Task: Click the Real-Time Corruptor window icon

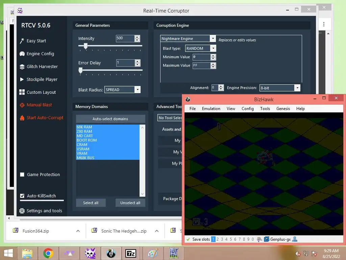Action: 20,10
